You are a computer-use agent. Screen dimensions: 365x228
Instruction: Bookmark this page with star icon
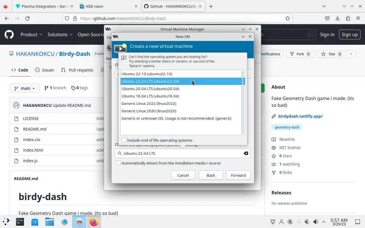click(288, 18)
